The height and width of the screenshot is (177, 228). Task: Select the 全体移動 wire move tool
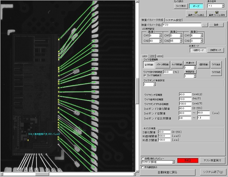tap(150, 65)
